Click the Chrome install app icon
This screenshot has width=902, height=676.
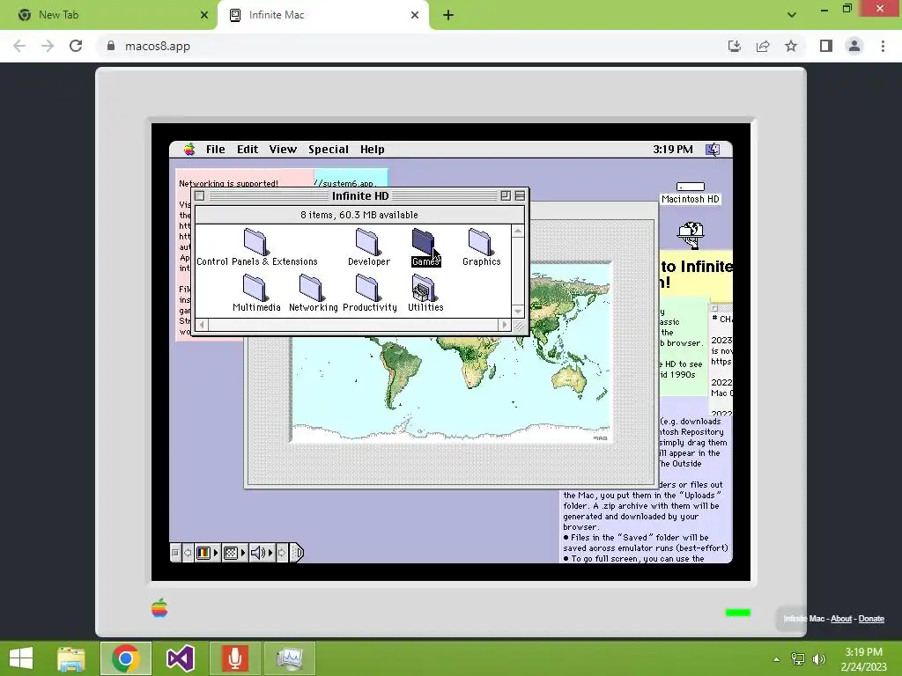pos(734,46)
